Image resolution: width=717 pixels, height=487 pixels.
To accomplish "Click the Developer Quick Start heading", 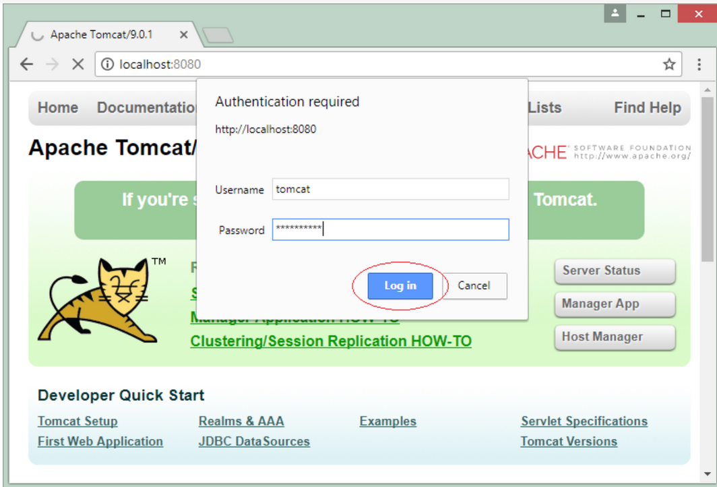I will click(121, 395).
